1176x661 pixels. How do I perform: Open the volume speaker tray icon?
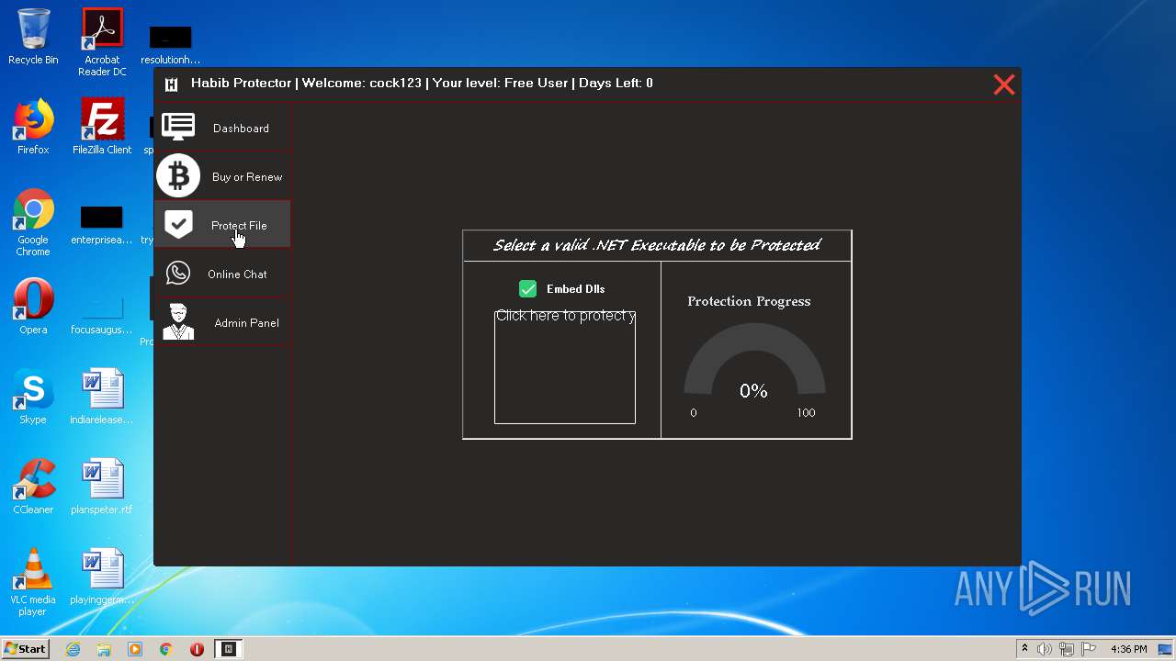tap(1044, 649)
